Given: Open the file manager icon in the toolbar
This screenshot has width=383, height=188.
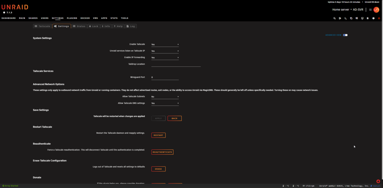Looking at the screenshot, I should pos(351,18).
